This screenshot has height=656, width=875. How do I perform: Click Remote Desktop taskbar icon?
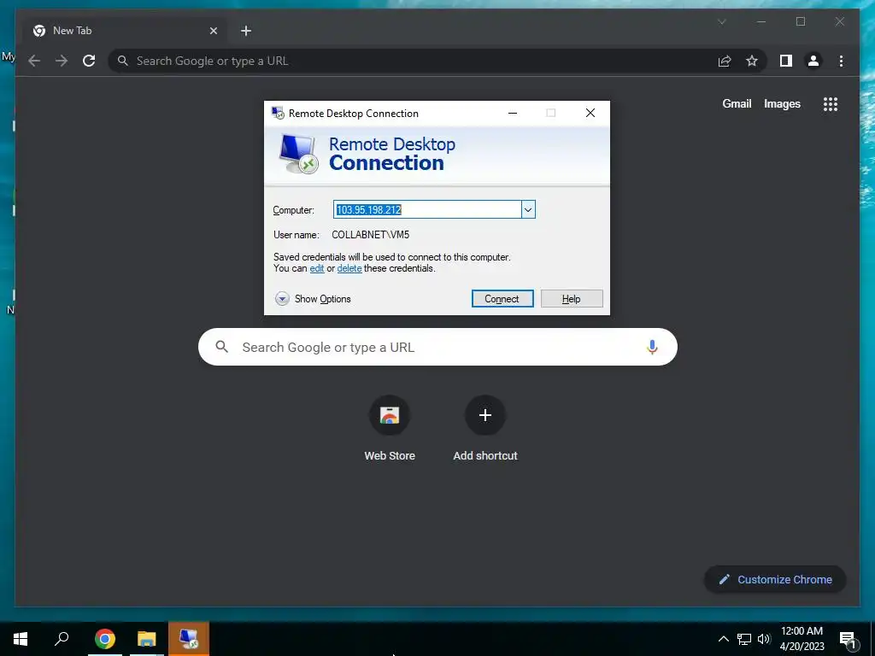[x=189, y=639]
